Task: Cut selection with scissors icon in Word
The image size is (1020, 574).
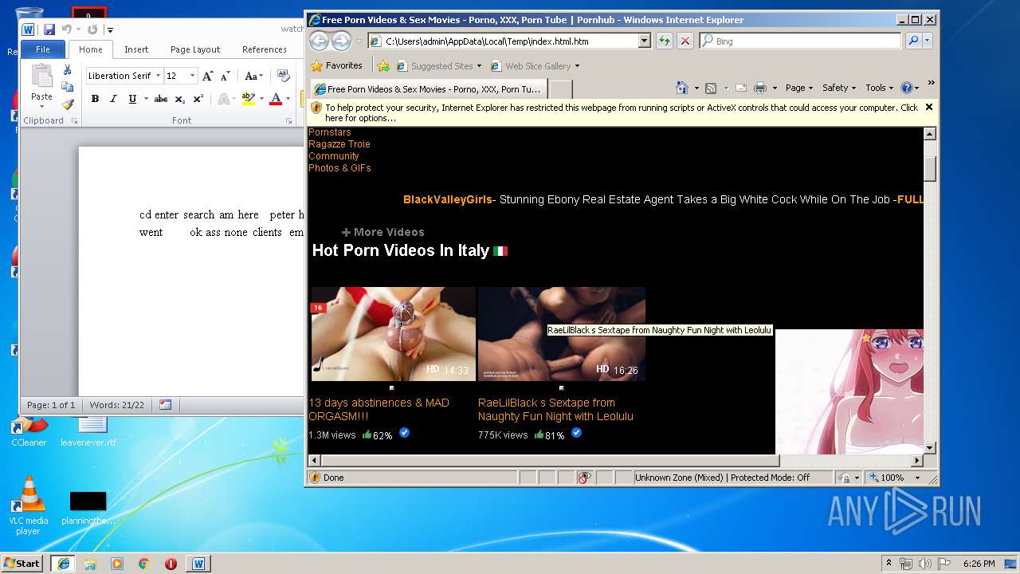Action: pyautogui.click(x=68, y=70)
